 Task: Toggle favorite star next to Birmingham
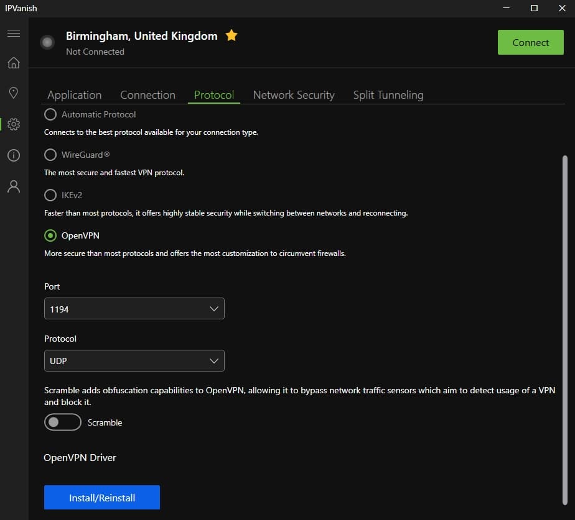pos(231,35)
